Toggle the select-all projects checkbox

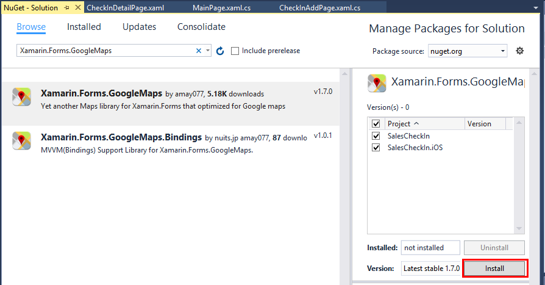click(376, 123)
